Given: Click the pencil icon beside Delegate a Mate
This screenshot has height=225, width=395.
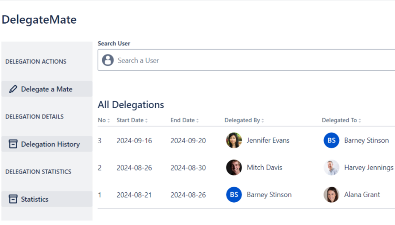Looking at the screenshot, I should [x=13, y=89].
